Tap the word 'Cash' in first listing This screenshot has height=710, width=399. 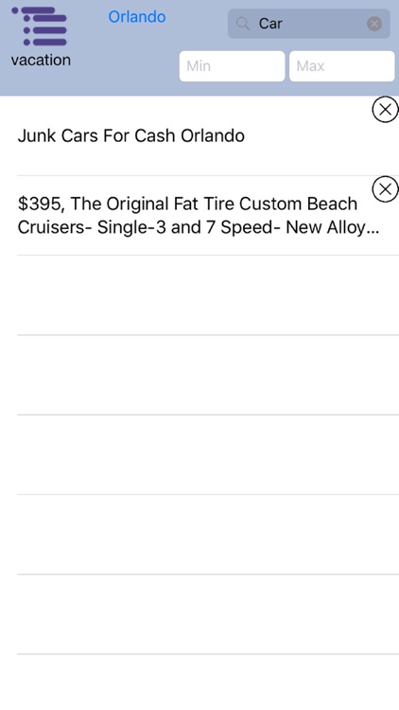(x=155, y=135)
